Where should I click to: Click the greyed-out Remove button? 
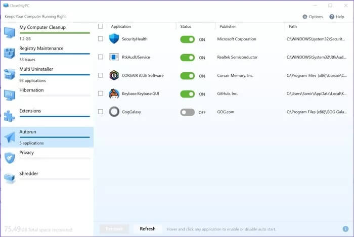[114, 229]
